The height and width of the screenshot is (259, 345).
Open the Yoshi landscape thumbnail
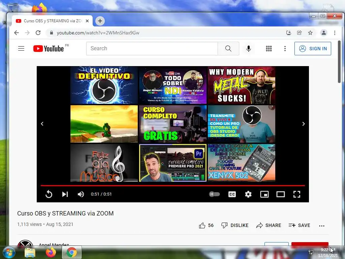point(104,124)
